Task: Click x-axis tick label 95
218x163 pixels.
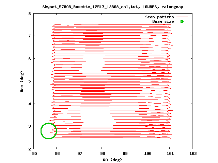Action: [x=34, y=153]
